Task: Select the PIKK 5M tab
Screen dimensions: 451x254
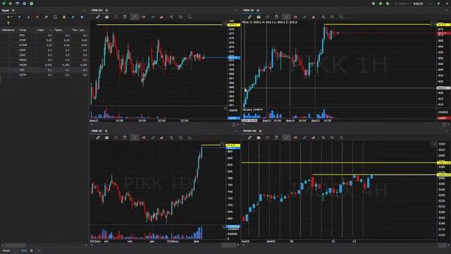Action: [97, 11]
